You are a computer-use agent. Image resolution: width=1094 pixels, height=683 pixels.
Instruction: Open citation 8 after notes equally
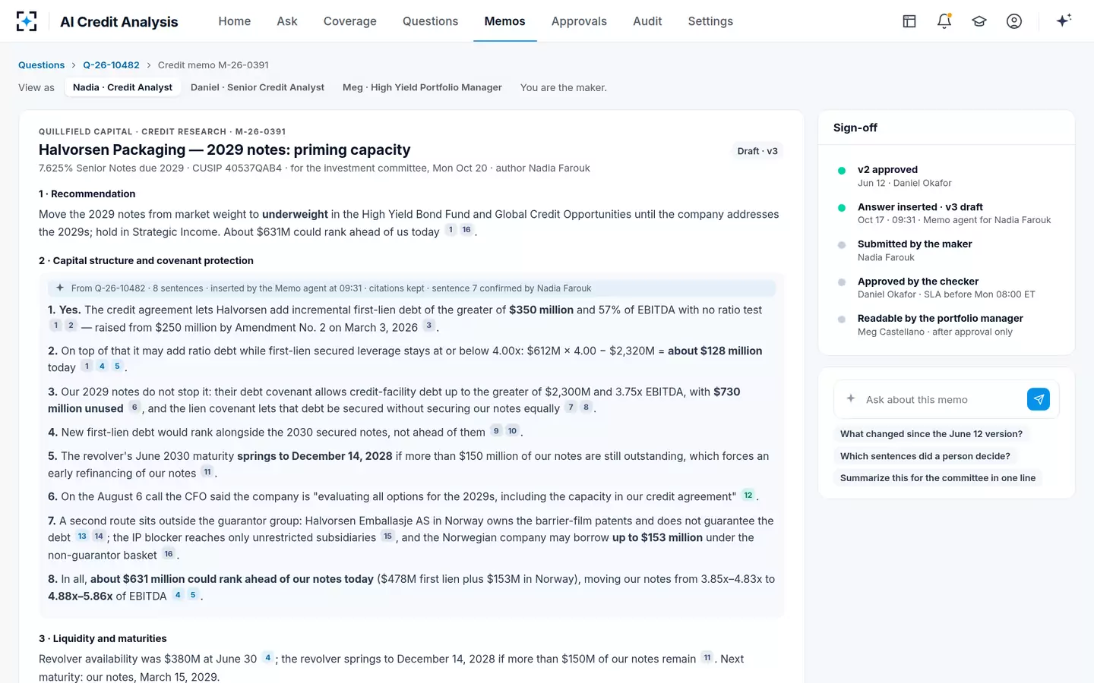click(586, 408)
